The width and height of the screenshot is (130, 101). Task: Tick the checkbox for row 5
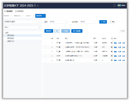coord(46,60)
